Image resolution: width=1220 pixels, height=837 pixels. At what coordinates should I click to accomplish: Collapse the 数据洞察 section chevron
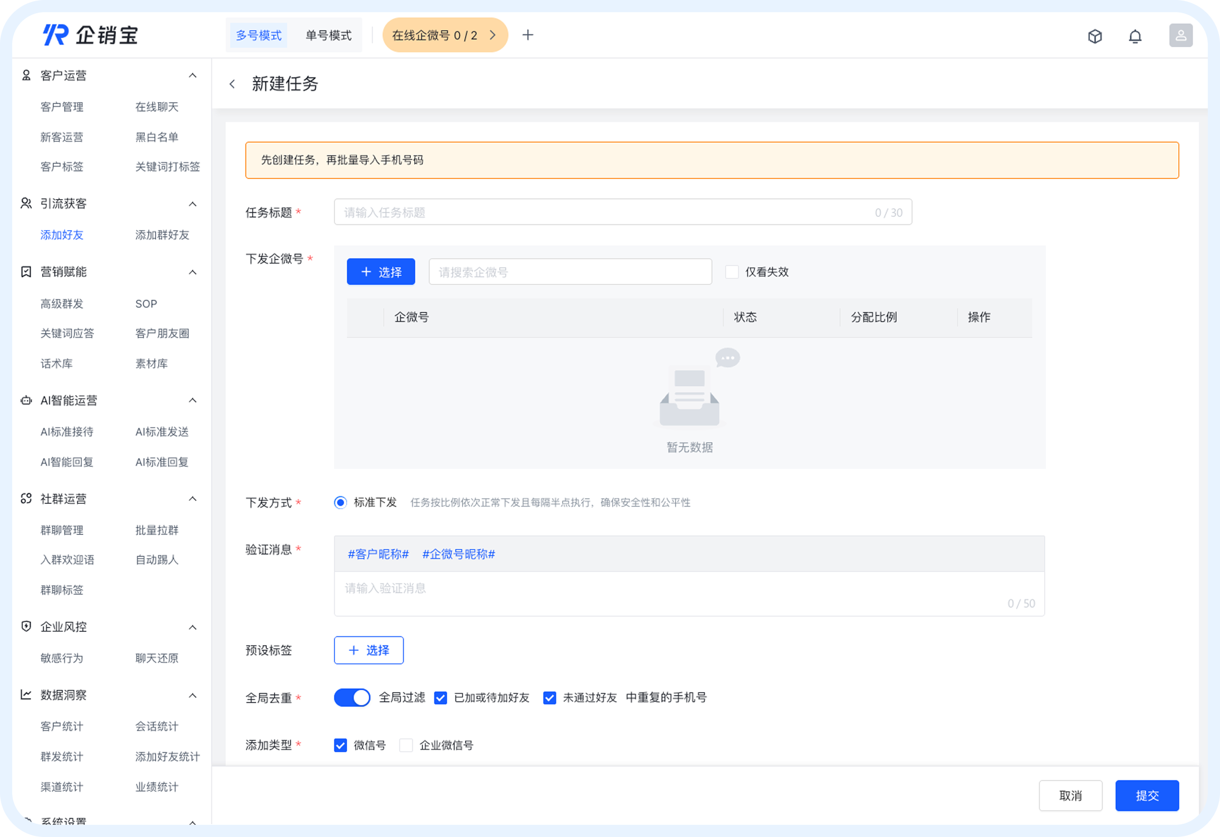(193, 695)
